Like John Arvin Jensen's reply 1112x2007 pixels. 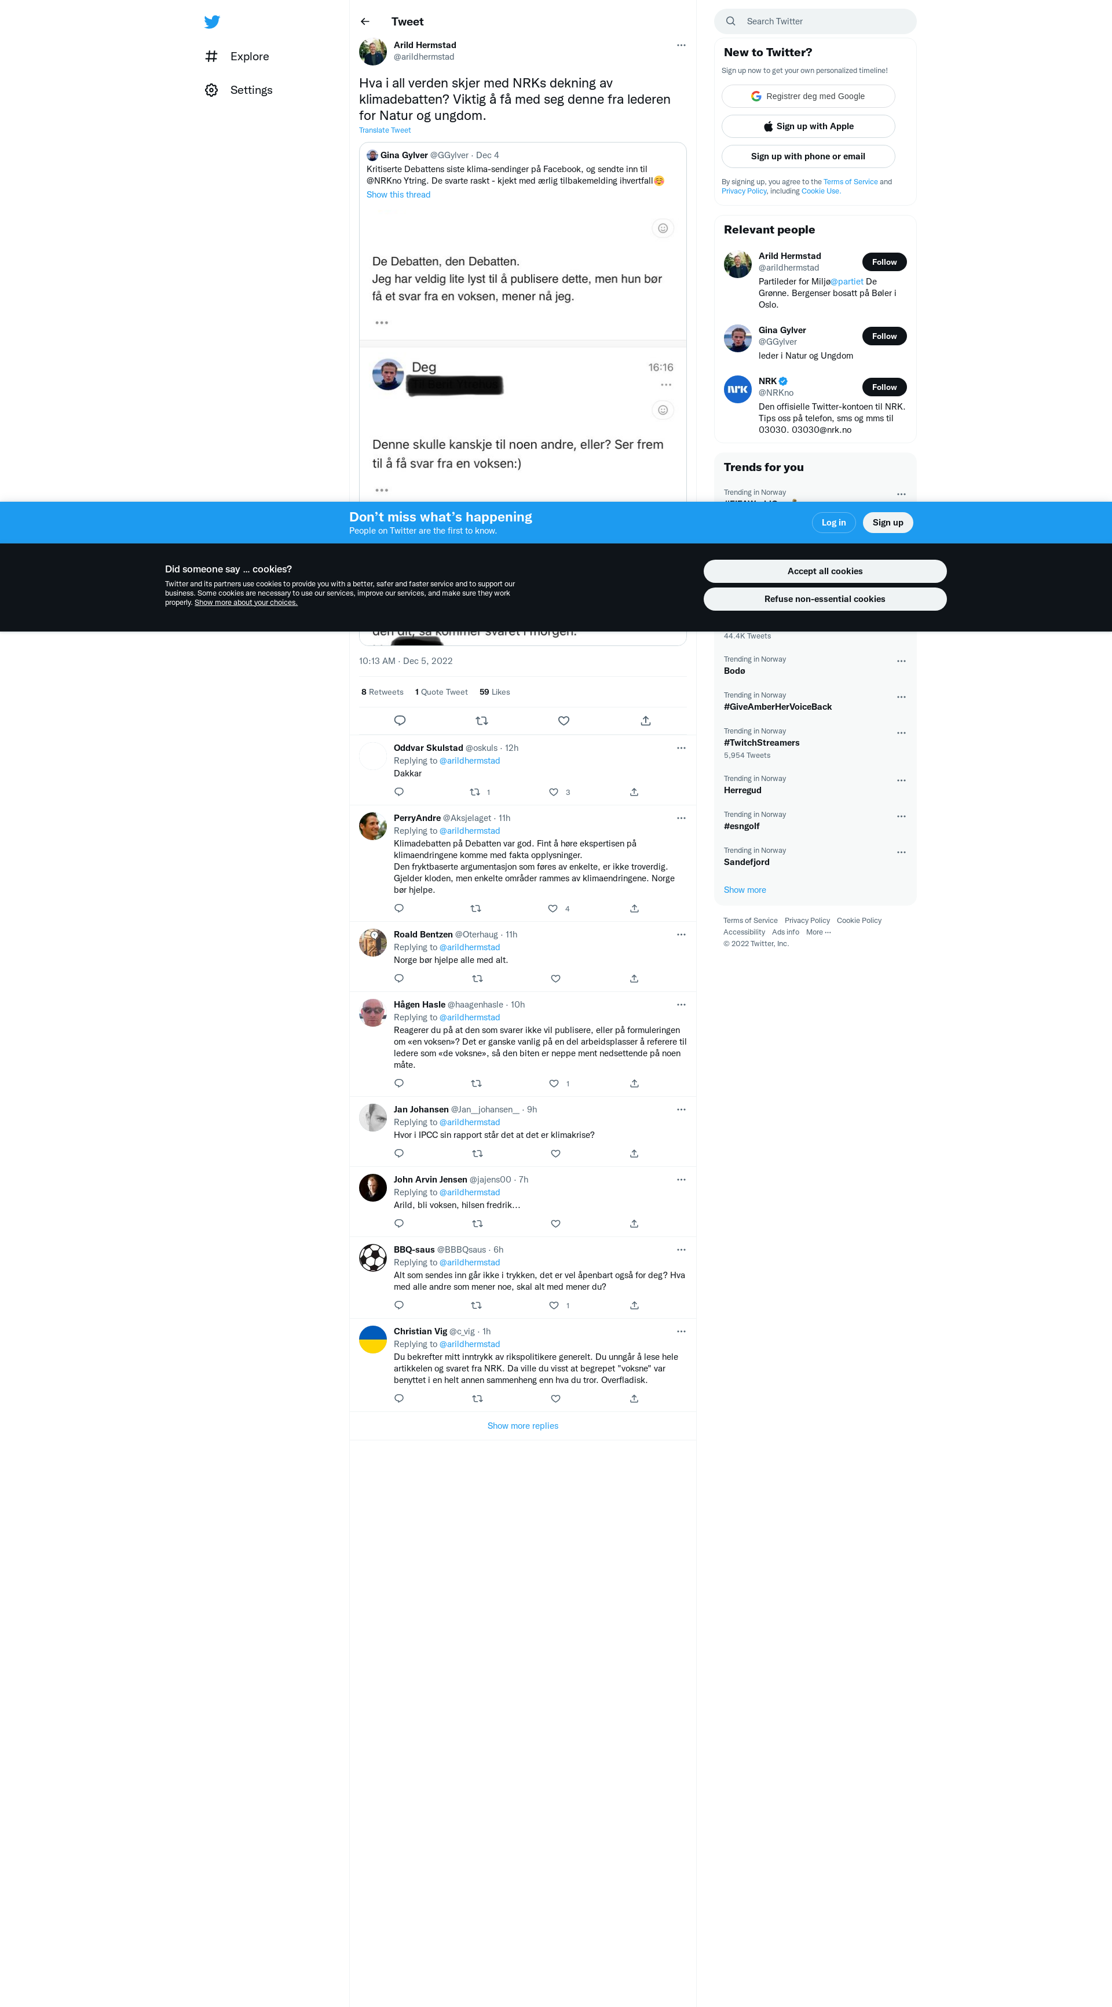(x=555, y=1224)
